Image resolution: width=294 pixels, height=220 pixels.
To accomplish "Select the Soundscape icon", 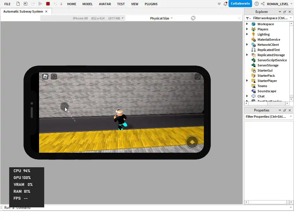I will point(254,91).
